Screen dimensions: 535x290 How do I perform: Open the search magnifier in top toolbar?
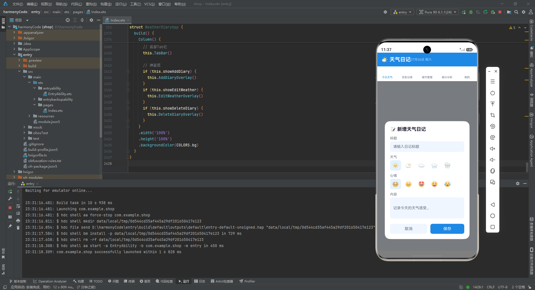516,12
